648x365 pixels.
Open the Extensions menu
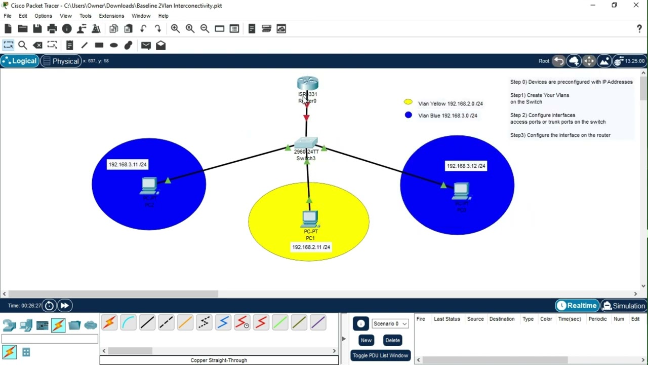click(x=111, y=16)
